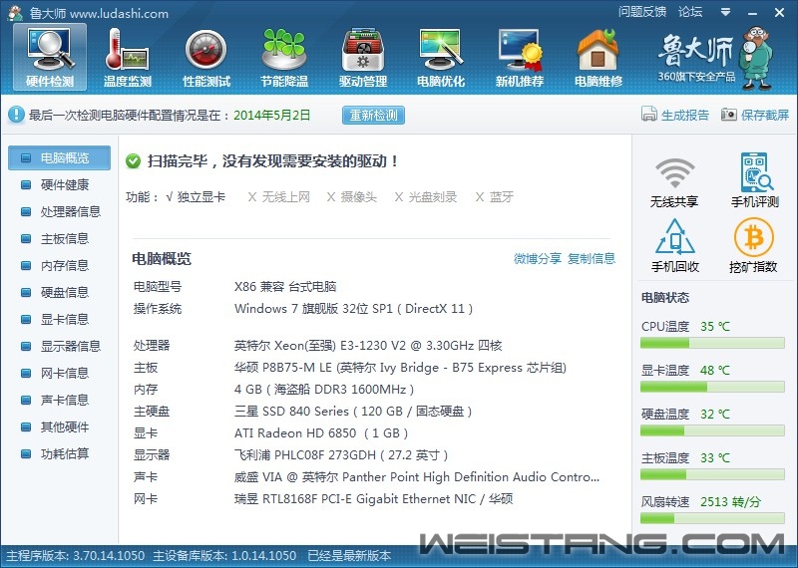Open 节能降温 clover icon

(284, 57)
